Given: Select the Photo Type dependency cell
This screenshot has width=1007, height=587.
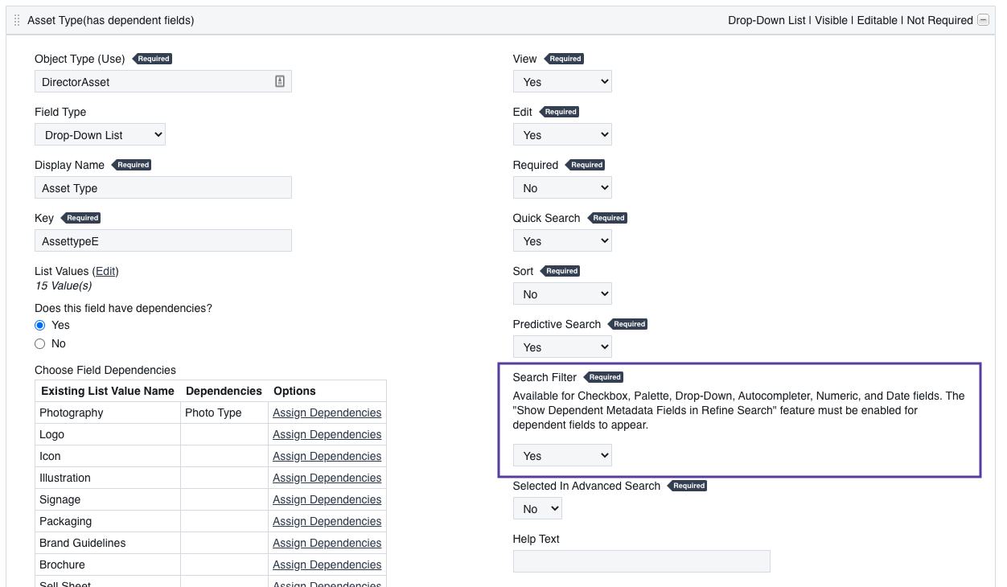Looking at the screenshot, I should click(x=214, y=412).
